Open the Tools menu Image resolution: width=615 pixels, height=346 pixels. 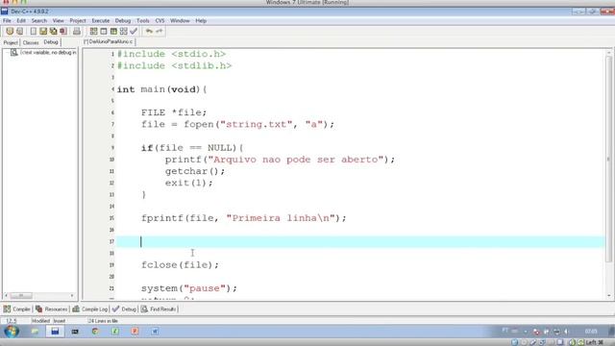[x=143, y=21]
